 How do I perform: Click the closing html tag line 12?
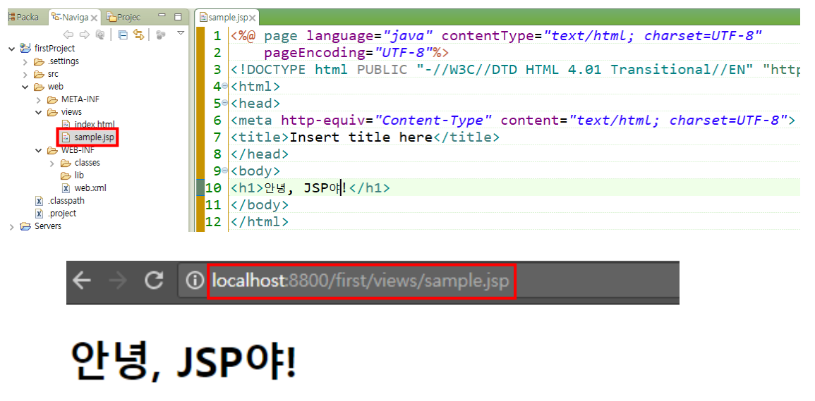pos(259,222)
